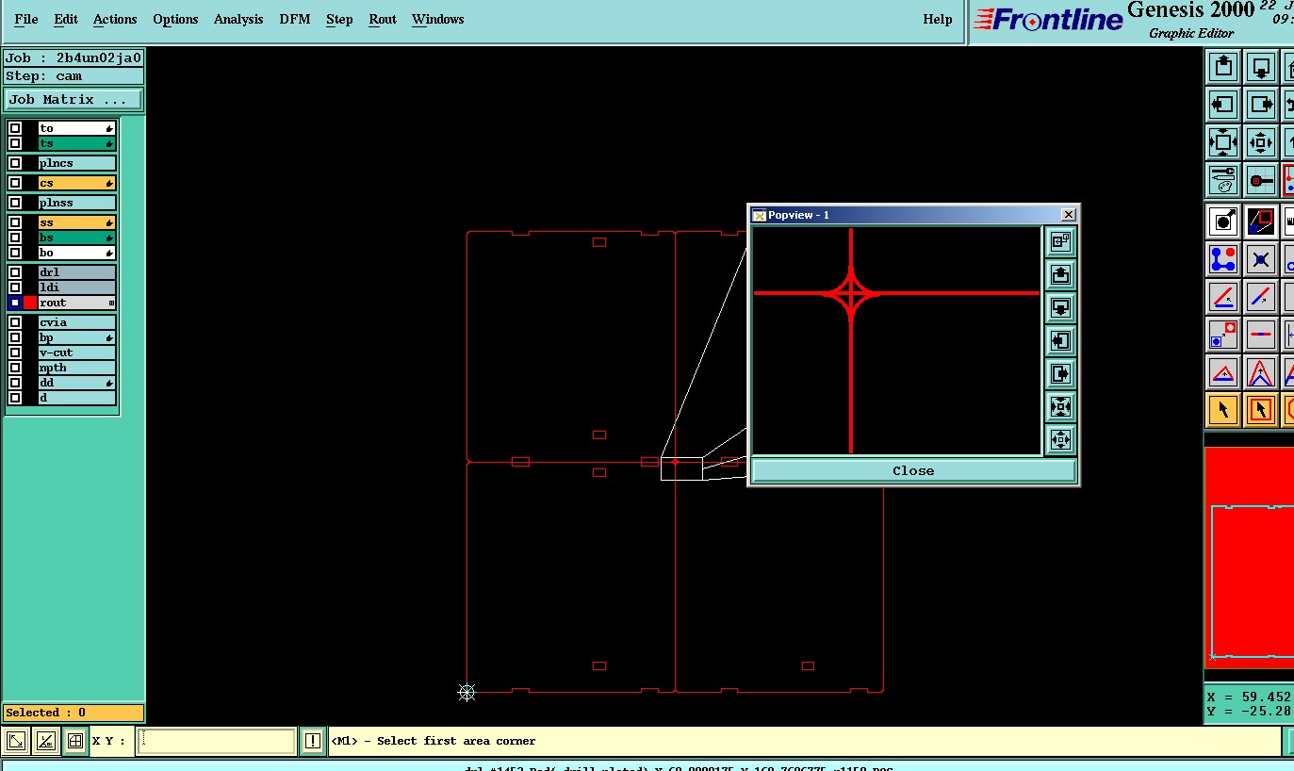Click the pan-up icon in main toolbar
The width and height of the screenshot is (1294, 771).
click(x=1223, y=67)
